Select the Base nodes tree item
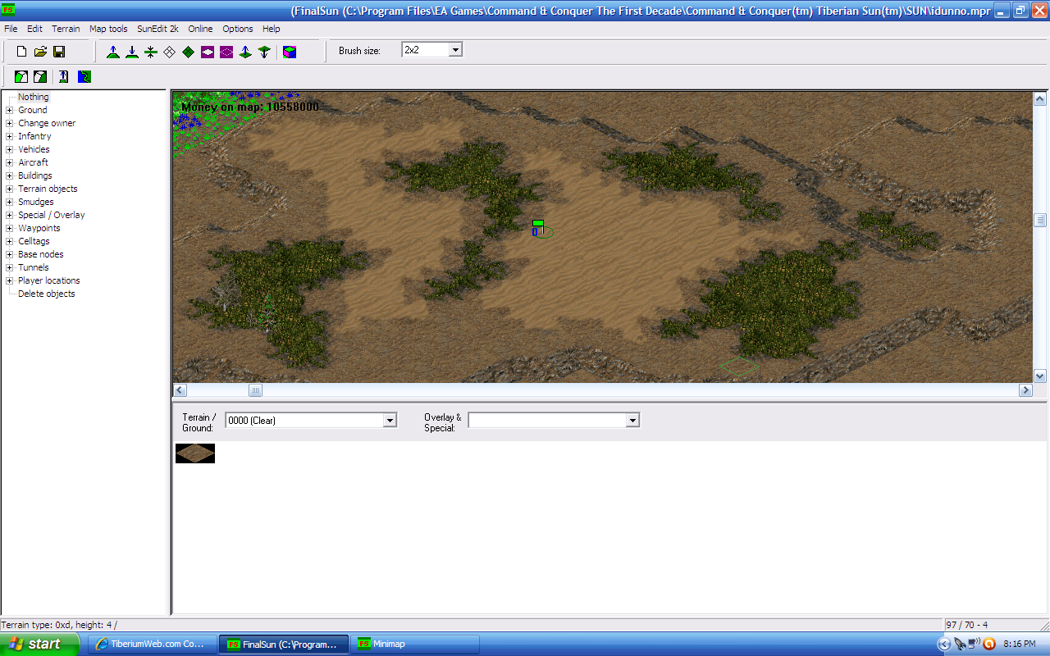The width and height of the screenshot is (1050, 656). [41, 254]
